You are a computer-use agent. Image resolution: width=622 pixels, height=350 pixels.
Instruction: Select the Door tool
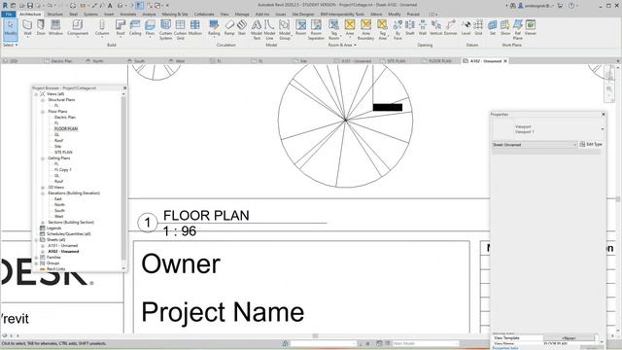coord(41,28)
